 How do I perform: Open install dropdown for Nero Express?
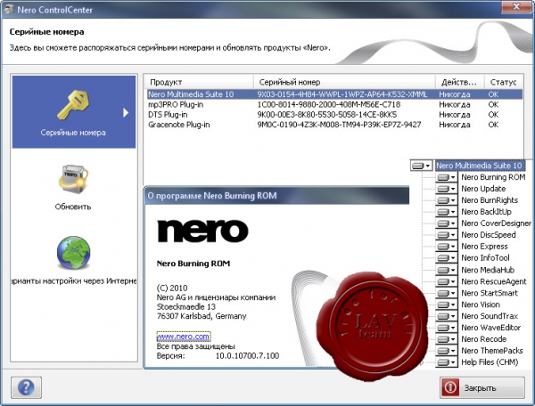[x=447, y=247]
